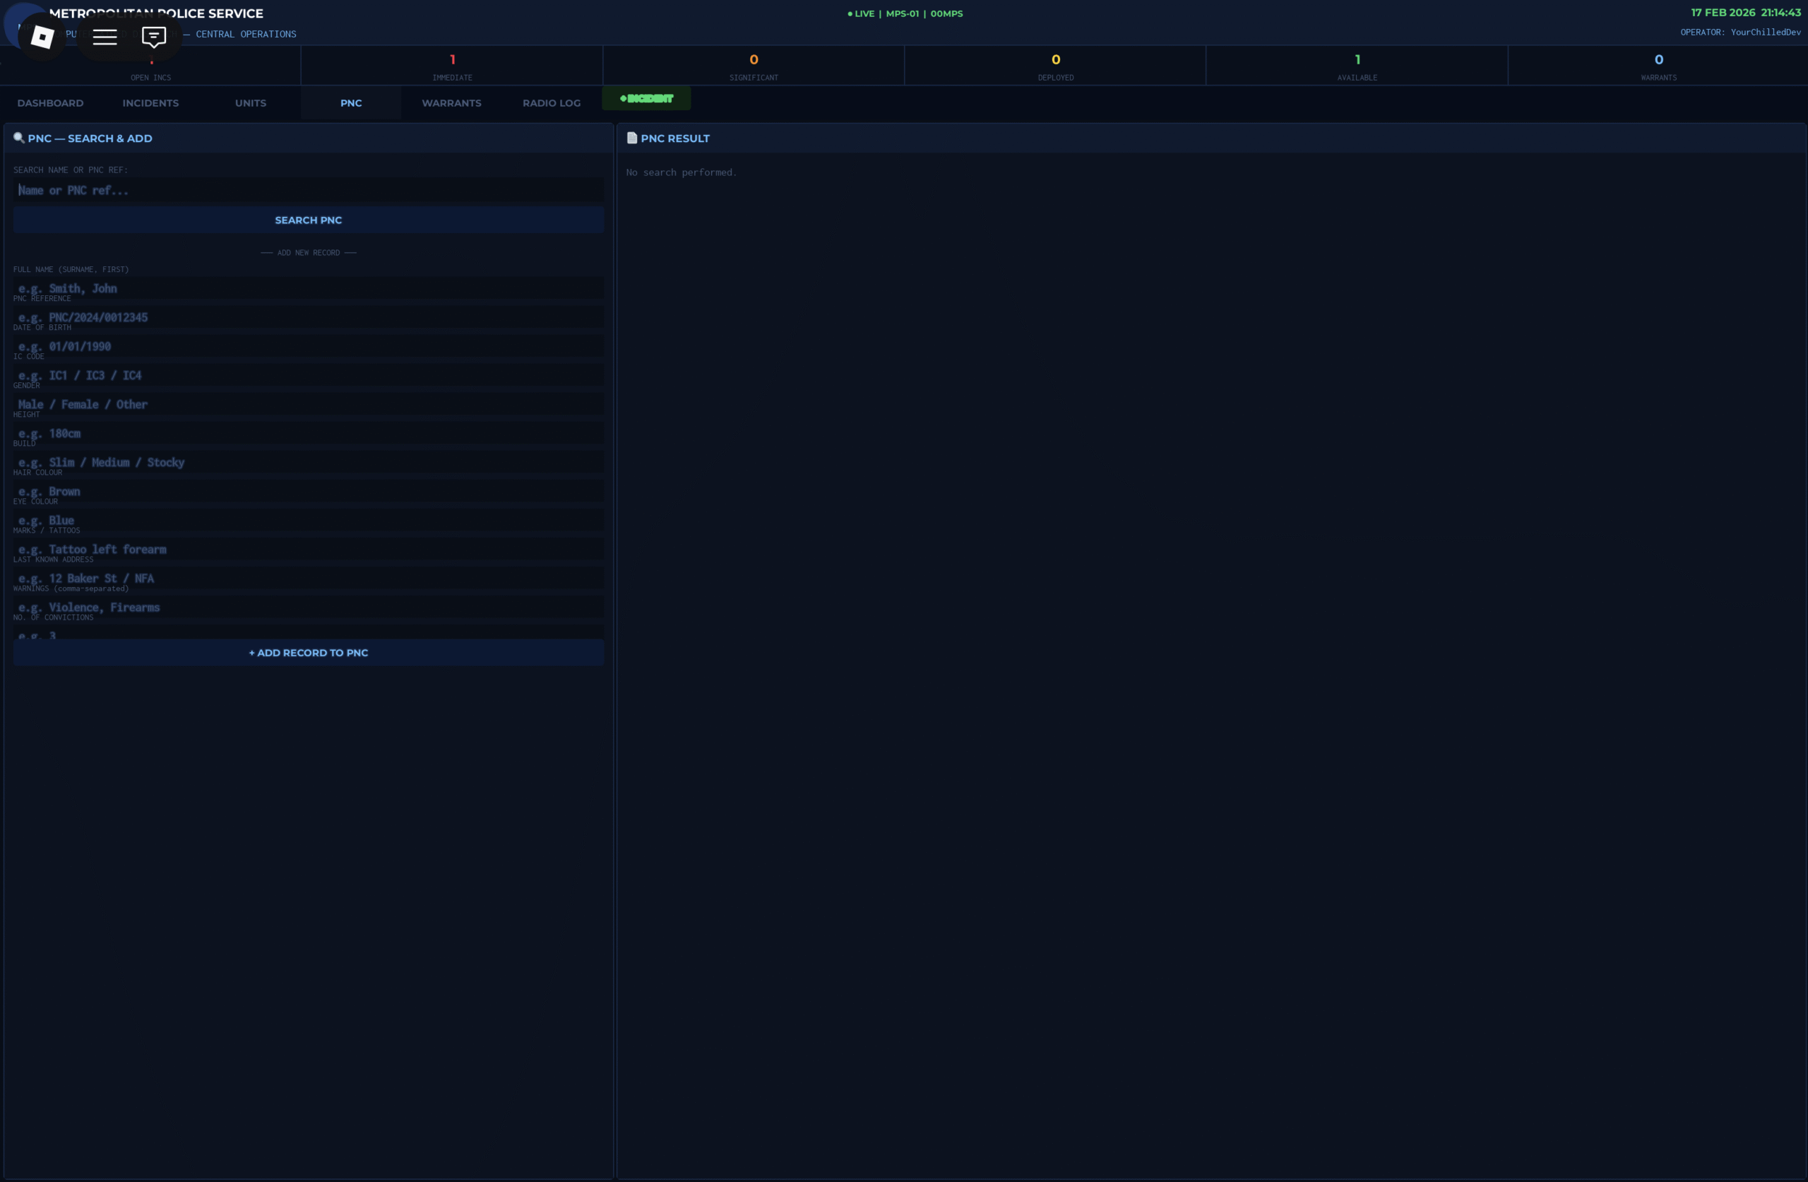Click the Last Known Address field
Viewport: 1808px width, 1182px height.
click(309, 579)
